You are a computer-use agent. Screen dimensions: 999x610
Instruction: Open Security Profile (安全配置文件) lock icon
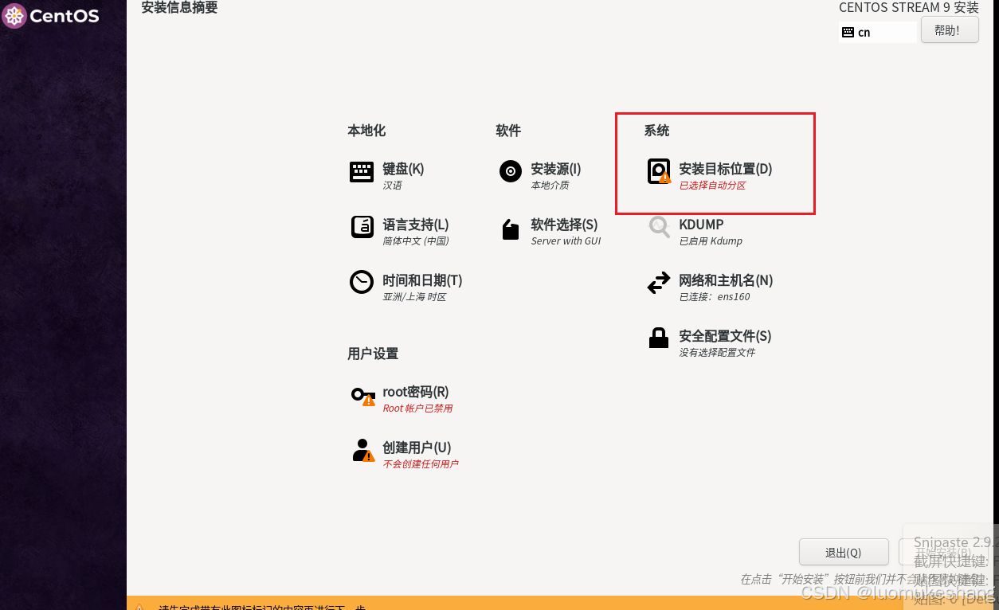pos(659,338)
